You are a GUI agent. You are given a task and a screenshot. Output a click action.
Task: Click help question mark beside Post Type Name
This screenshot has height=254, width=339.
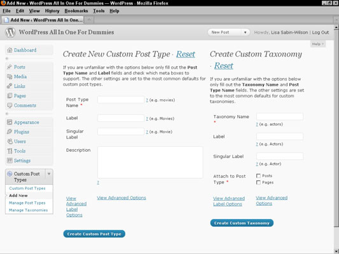pyautogui.click(x=147, y=100)
